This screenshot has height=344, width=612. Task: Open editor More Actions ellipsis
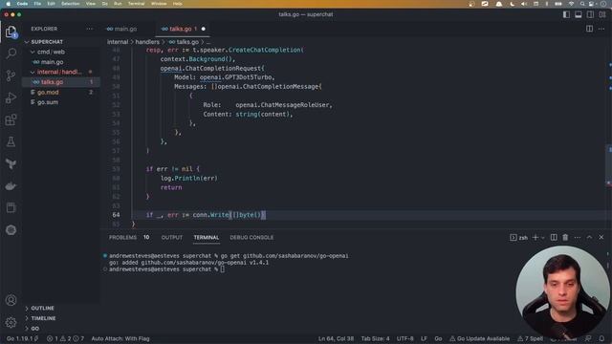[x=601, y=29]
